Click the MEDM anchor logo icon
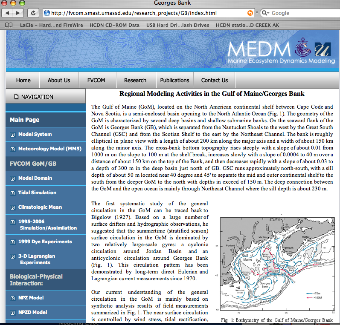Screen dimensions: 340x325 pos(303,47)
